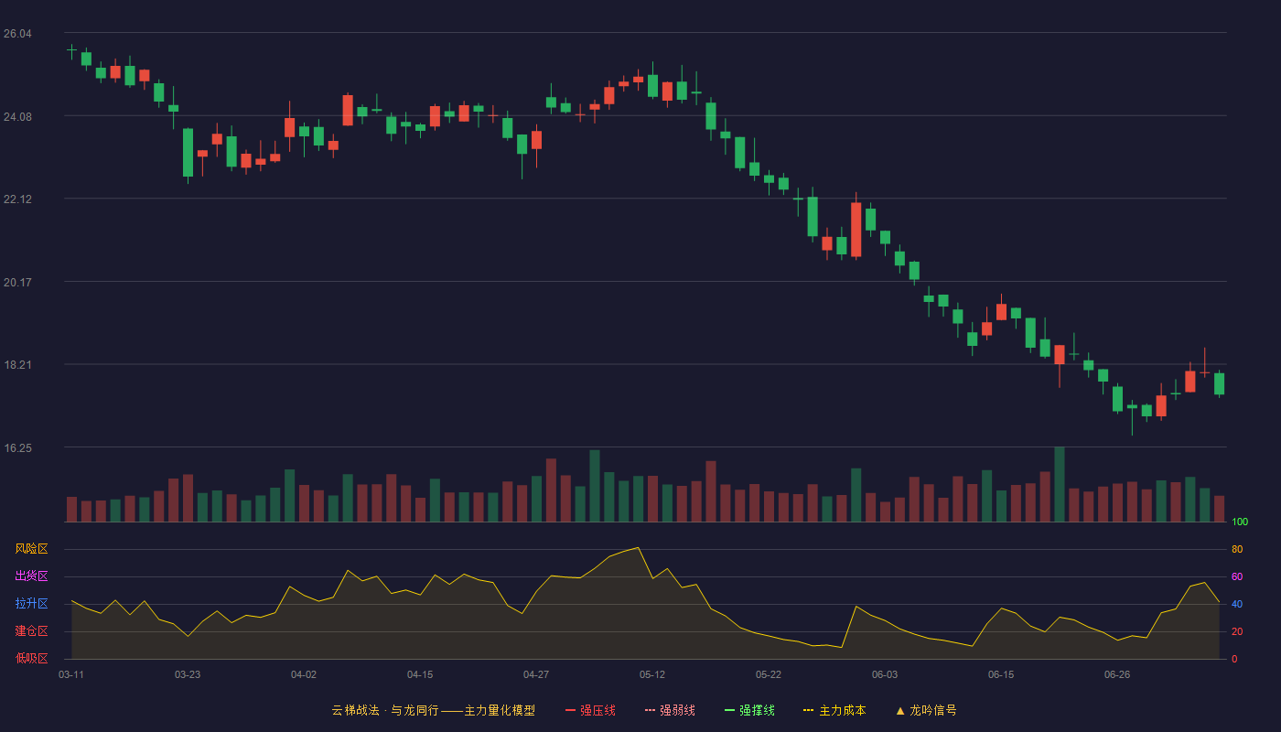The width and height of the screenshot is (1281, 732).
Task: Select the 拉升区 zone label
Action: click(x=31, y=604)
